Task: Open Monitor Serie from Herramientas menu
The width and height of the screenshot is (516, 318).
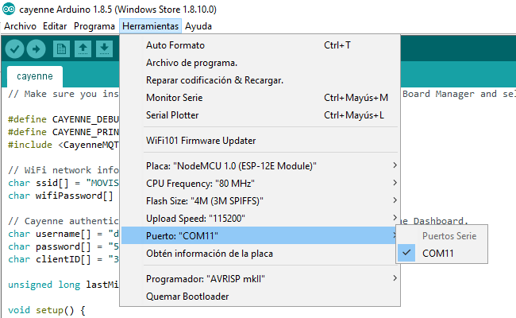Action: tap(175, 98)
